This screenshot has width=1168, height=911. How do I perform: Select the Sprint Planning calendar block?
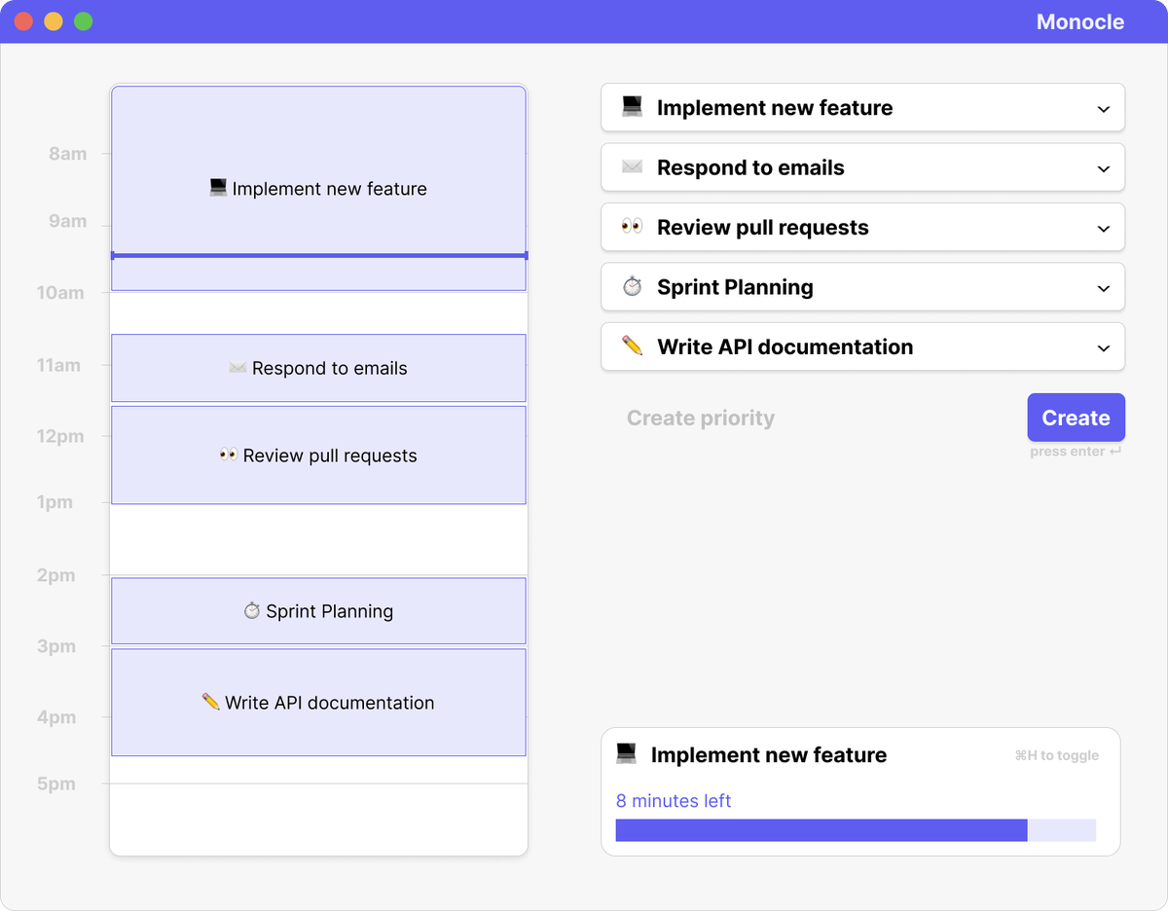coord(318,611)
